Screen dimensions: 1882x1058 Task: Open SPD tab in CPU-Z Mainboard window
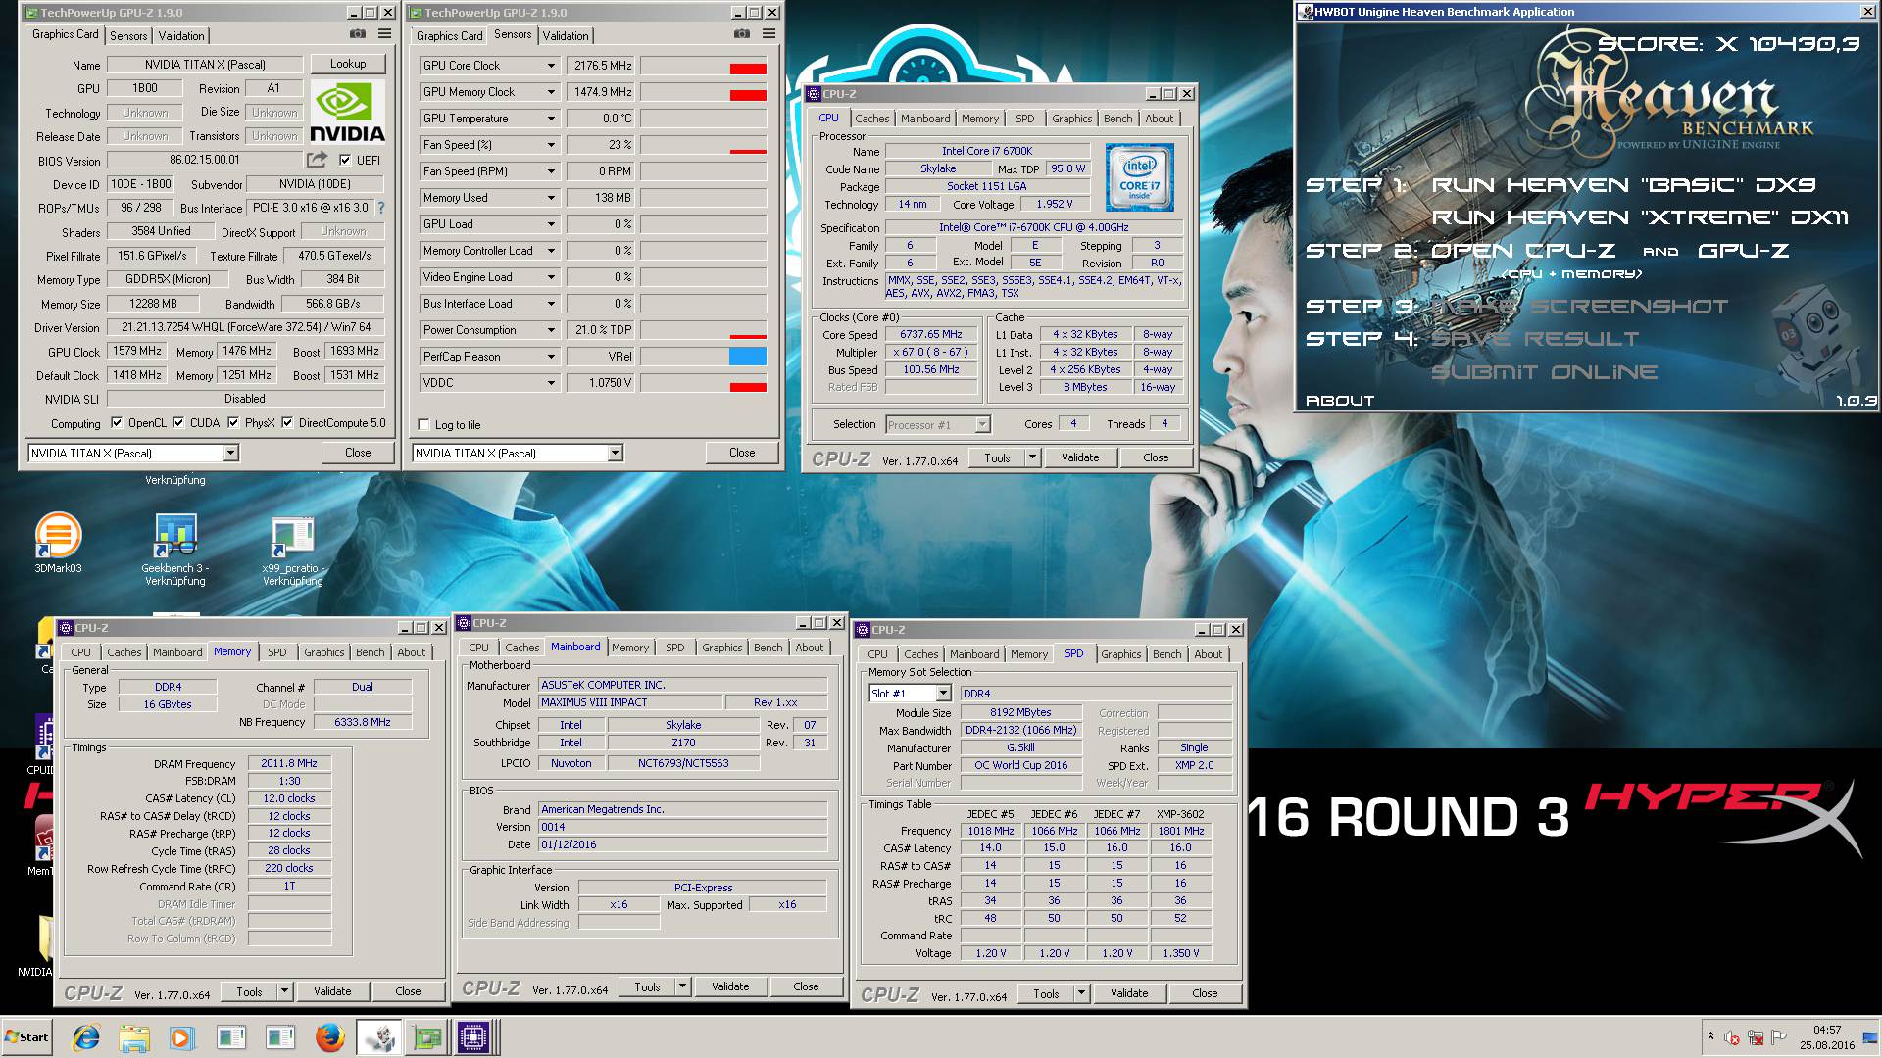(675, 648)
